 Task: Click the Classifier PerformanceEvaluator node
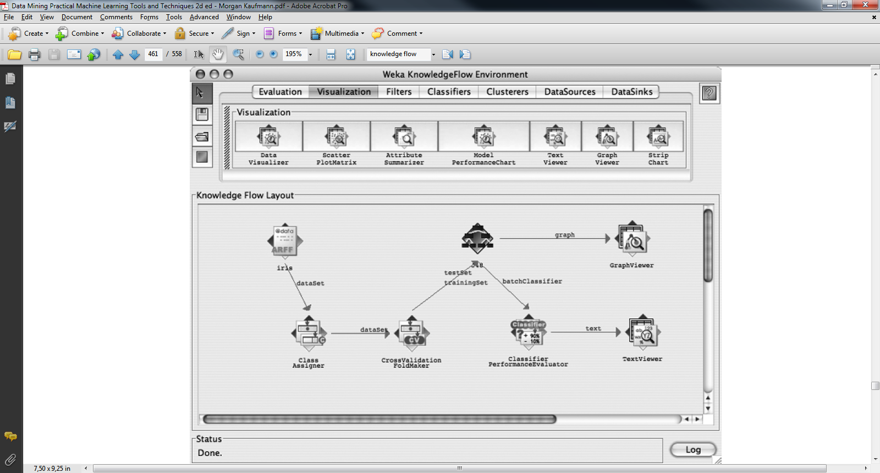529,332
